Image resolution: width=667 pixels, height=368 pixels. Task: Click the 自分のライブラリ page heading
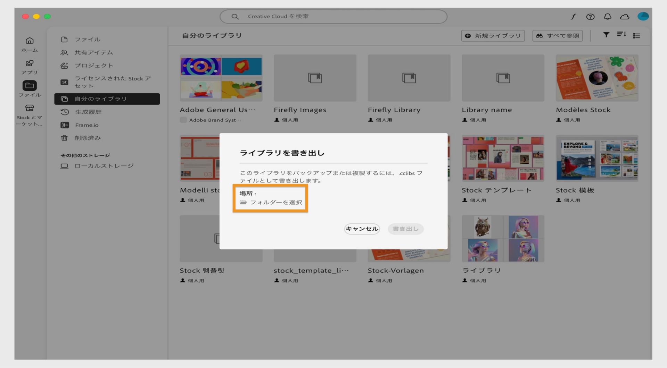(212, 35)
